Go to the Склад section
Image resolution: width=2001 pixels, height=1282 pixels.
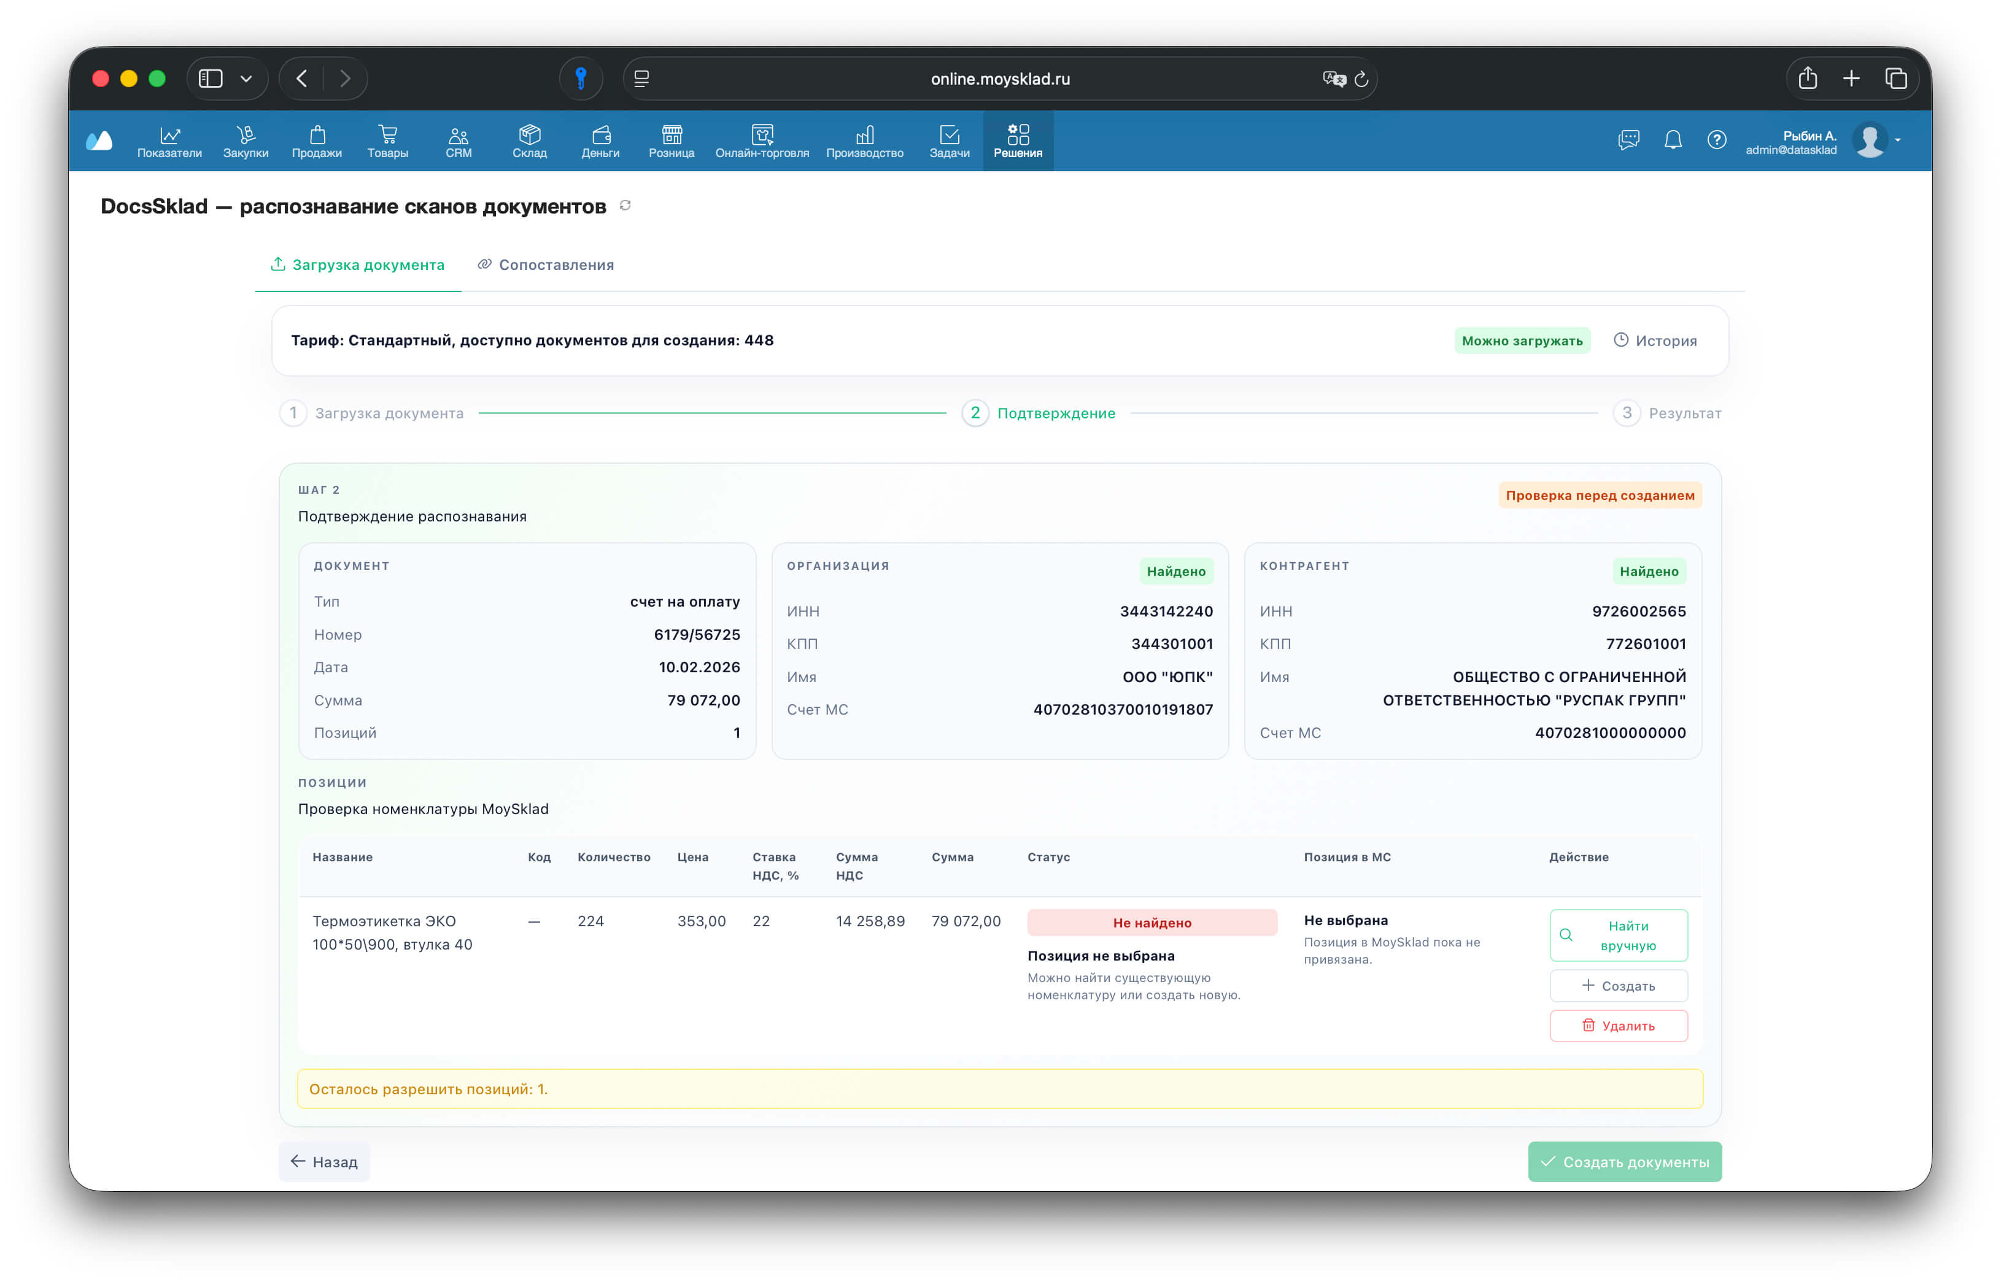pyautogui.click(x=529, y=140)
